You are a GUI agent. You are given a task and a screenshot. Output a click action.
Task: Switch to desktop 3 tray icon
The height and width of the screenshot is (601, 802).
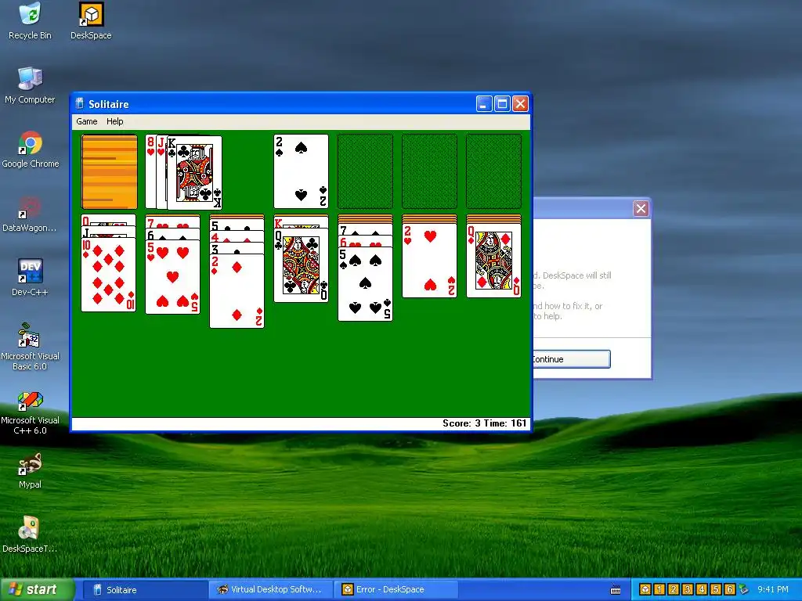[688, 589]
